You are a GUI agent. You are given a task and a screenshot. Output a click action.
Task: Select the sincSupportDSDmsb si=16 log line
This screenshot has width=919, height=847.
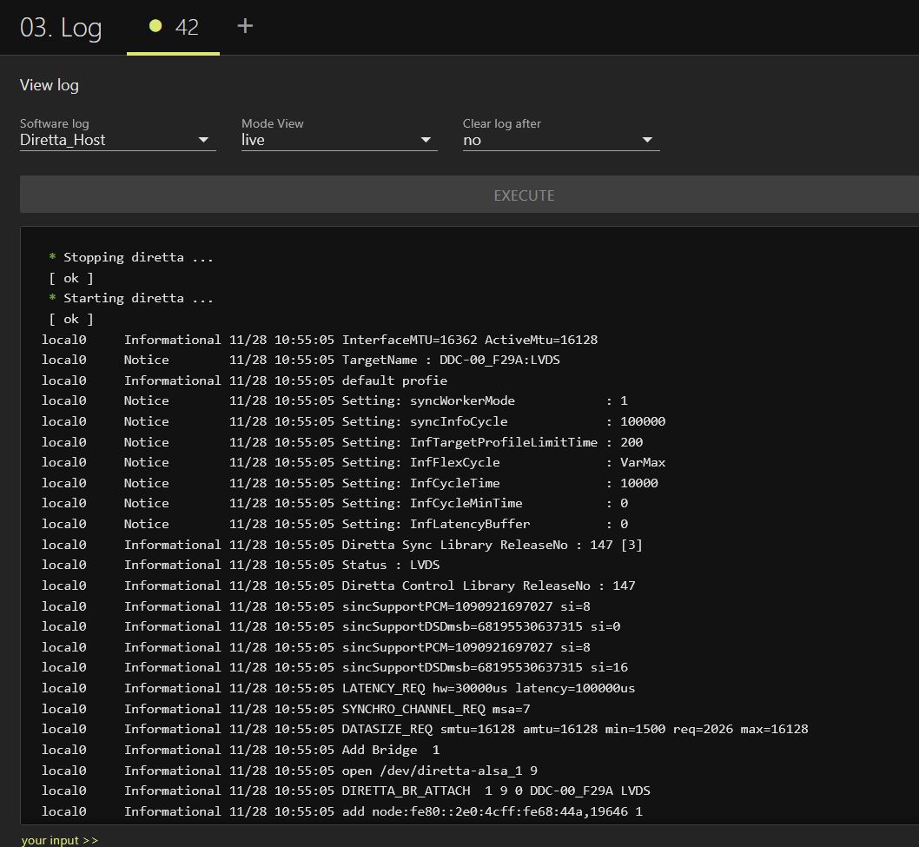334,668
